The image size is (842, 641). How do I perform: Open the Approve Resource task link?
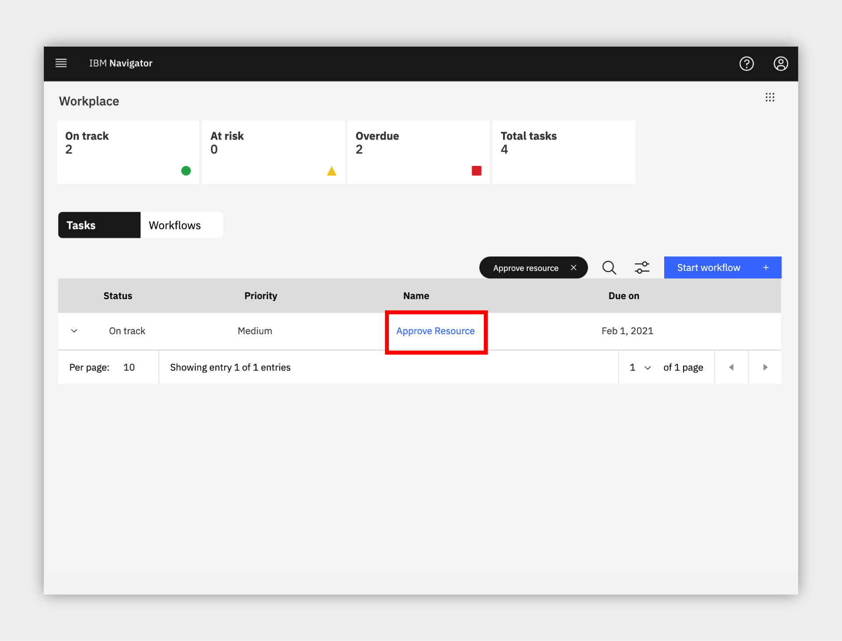coord(435,331)
